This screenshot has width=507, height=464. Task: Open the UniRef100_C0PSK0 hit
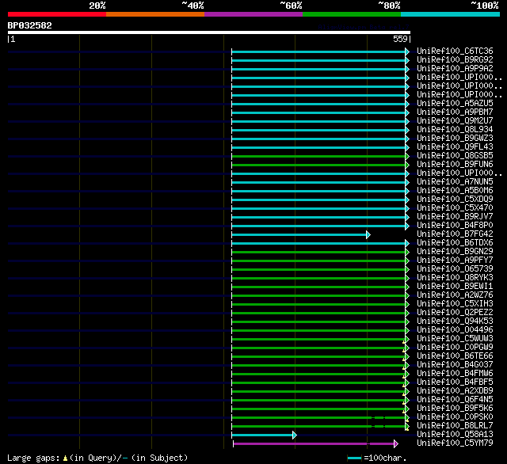pos(455,417)
